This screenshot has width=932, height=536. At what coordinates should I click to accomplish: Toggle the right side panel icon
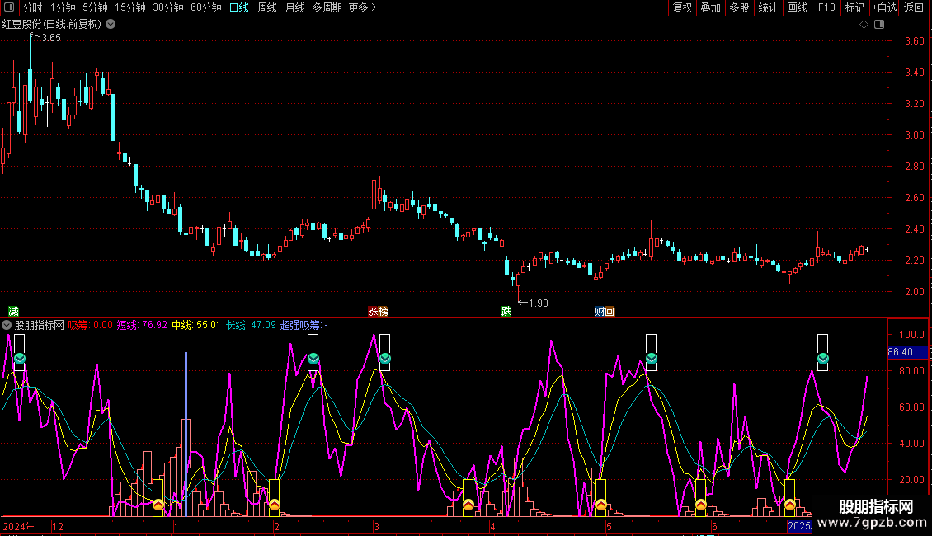click(x=879, y=25)
